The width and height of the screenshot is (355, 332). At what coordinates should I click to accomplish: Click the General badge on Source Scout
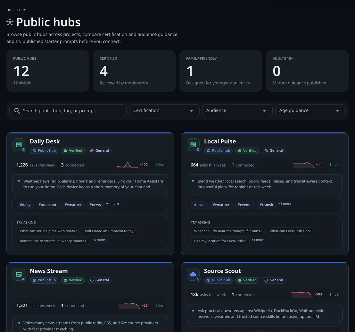[x=274, y=280]
